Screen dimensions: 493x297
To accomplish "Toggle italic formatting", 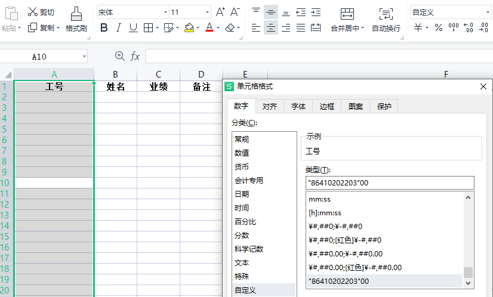I will (119, 28).
